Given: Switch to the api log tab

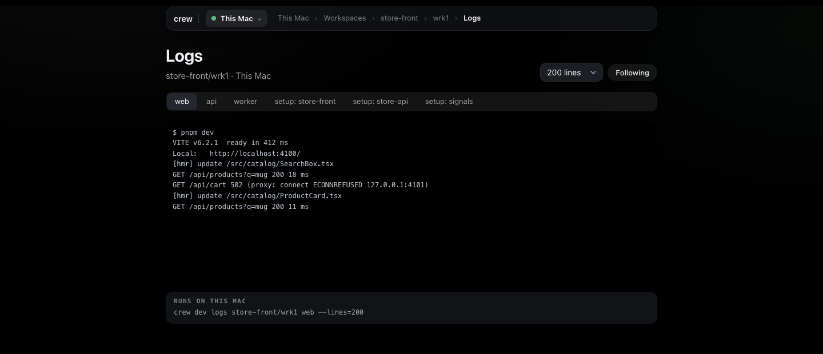Looking at the screenshot, I should [211, 102].
